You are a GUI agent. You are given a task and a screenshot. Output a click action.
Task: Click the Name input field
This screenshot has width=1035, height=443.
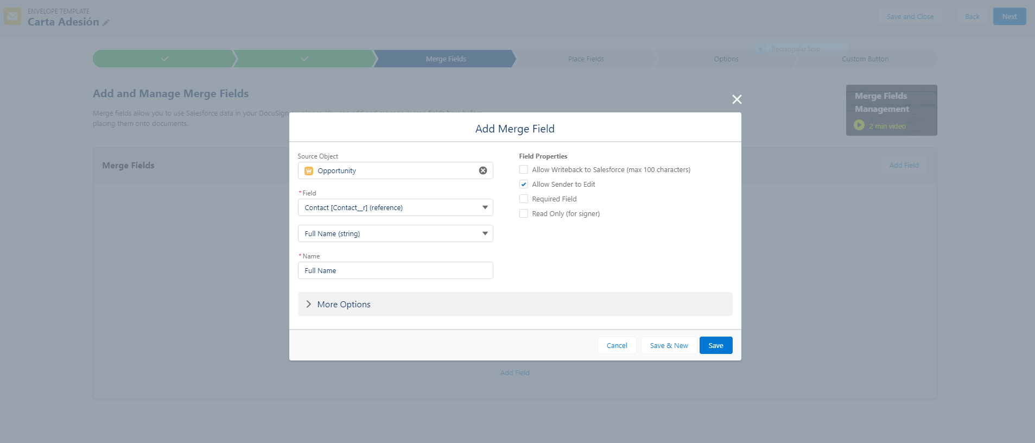(x=395, y=270)
